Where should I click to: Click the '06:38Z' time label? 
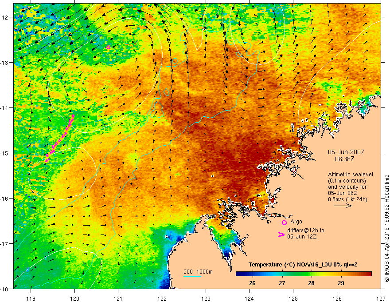coord(345,159)
